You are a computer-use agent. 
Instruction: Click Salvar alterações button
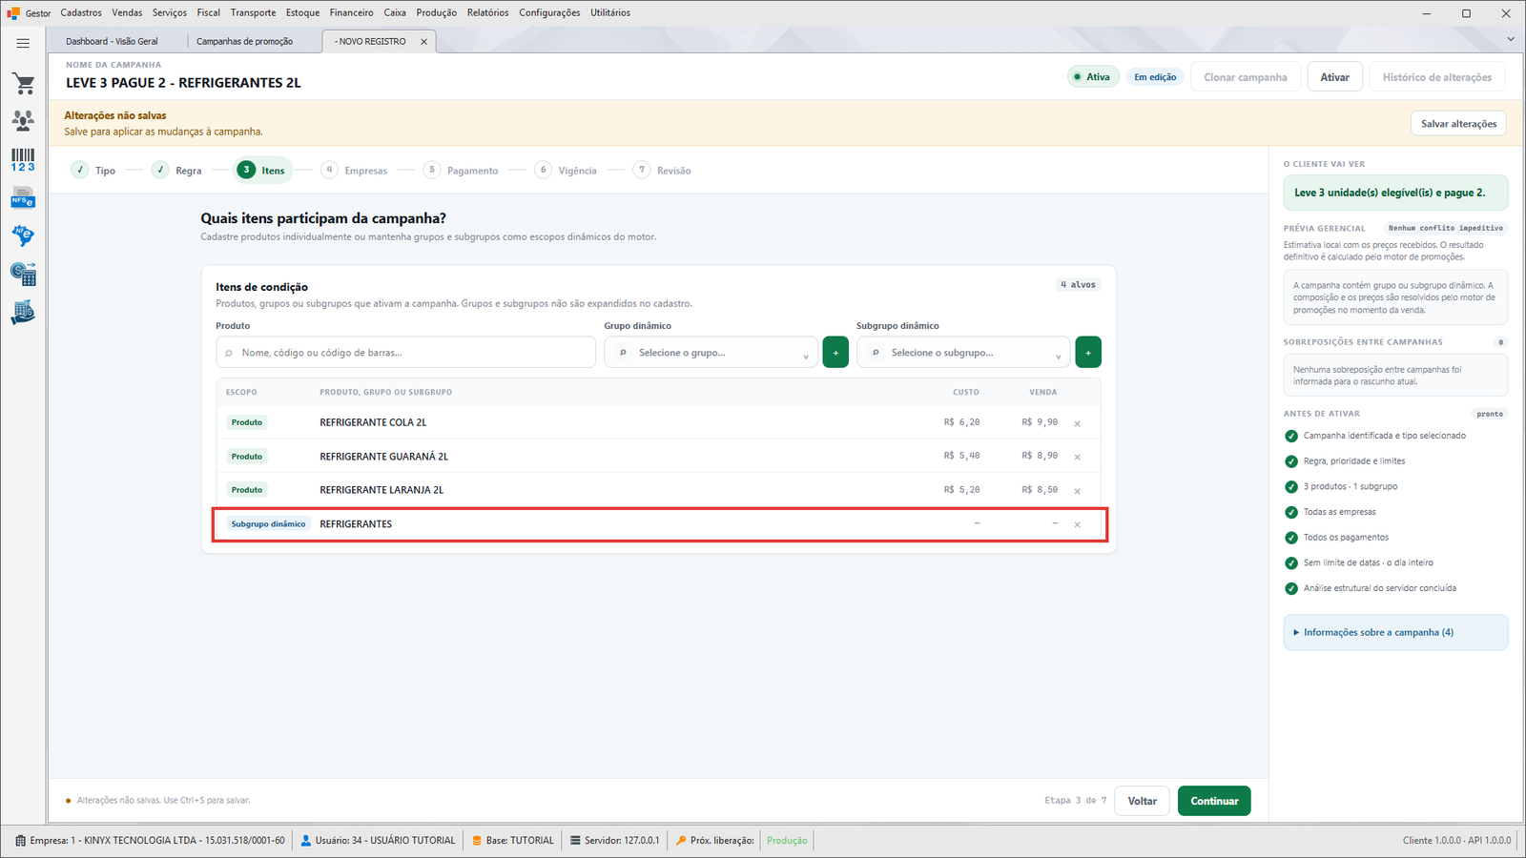[x=1458, y=124]
